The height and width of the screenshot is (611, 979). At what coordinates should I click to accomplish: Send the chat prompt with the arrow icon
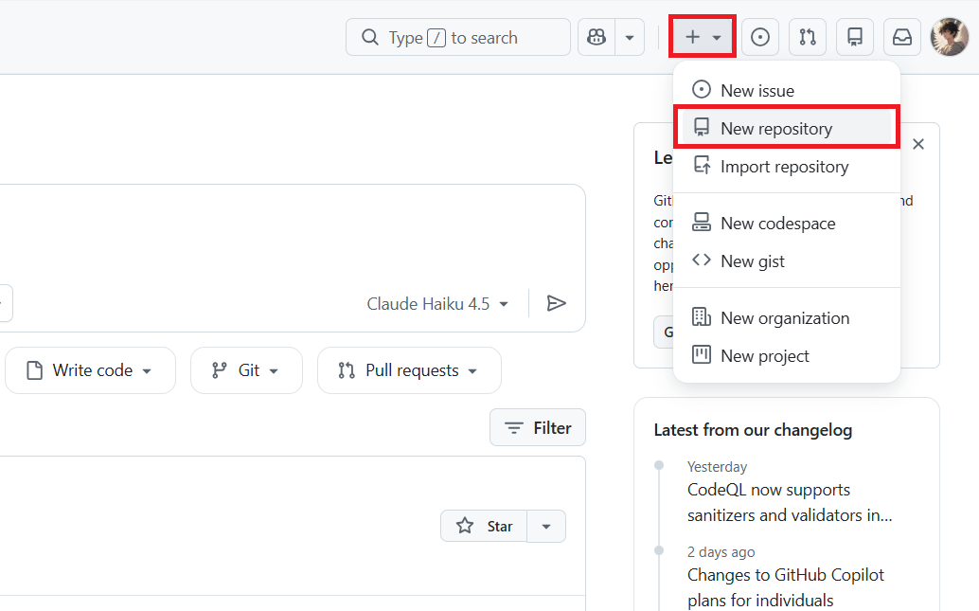[x=557, y=304]
